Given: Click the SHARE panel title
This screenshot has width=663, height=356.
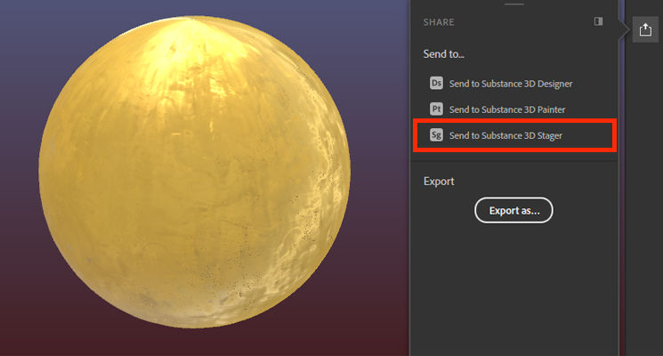Looking at the screenshot, I should 439,22.
